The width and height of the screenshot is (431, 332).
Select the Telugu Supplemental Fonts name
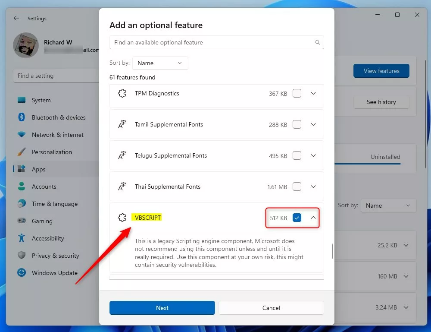click(171, 155)
